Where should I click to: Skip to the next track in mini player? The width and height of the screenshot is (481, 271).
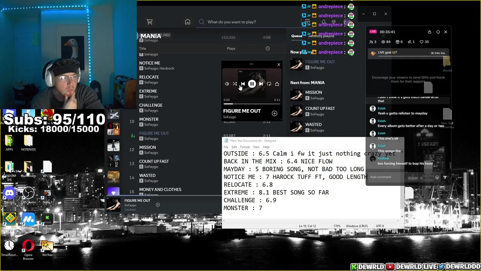click(261, 84)
